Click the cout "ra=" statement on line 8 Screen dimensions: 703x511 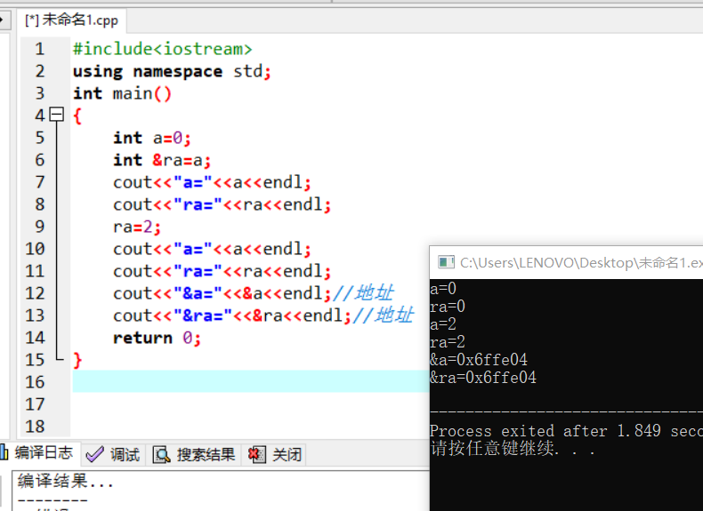222,204
